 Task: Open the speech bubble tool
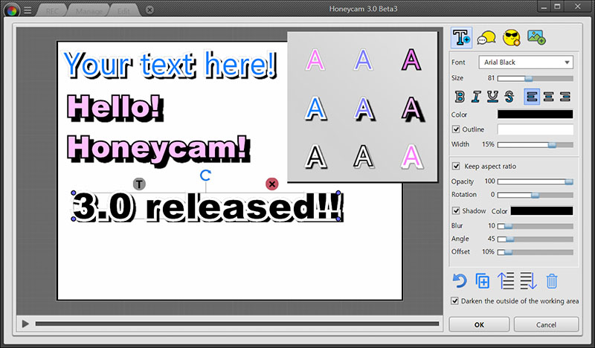(486, 38)
